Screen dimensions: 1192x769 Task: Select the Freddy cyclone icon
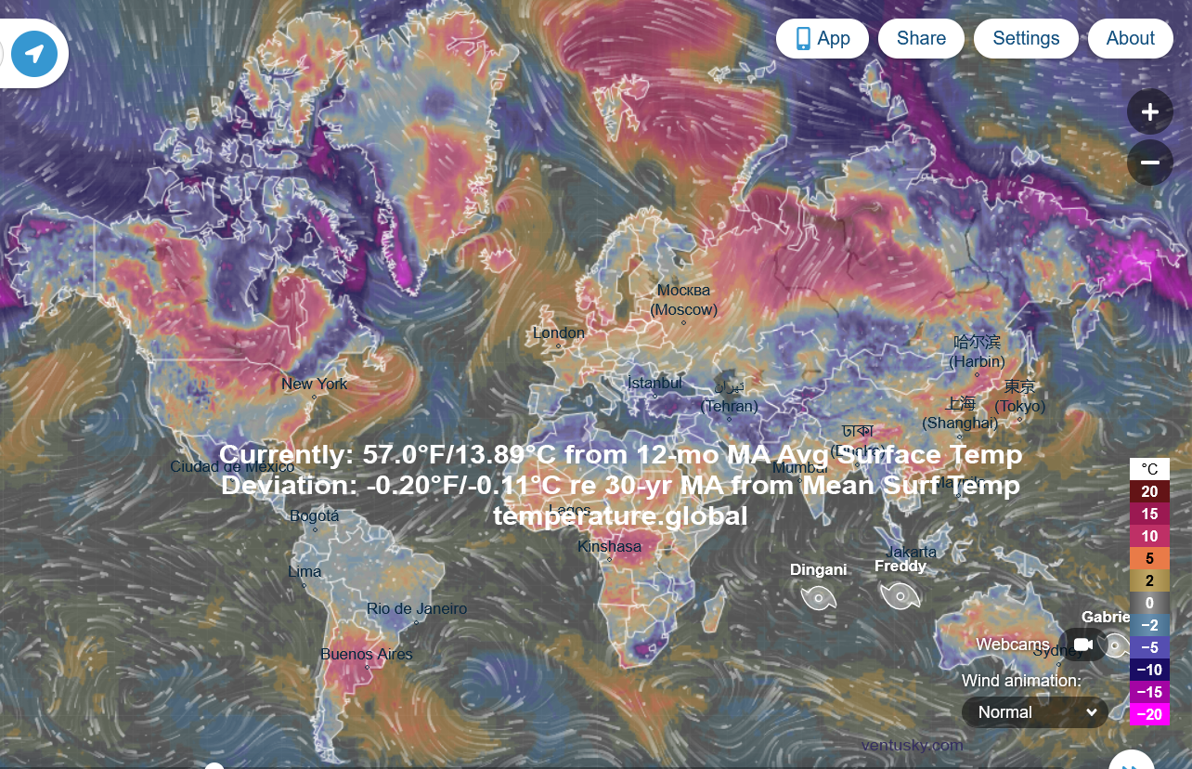coord(899,595)
